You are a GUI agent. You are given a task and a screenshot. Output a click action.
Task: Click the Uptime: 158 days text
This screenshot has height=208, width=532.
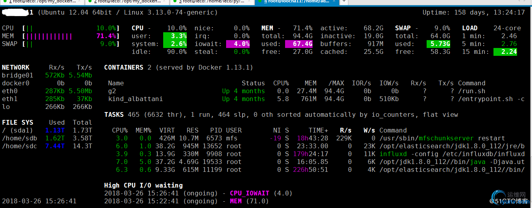pos(473,13)
